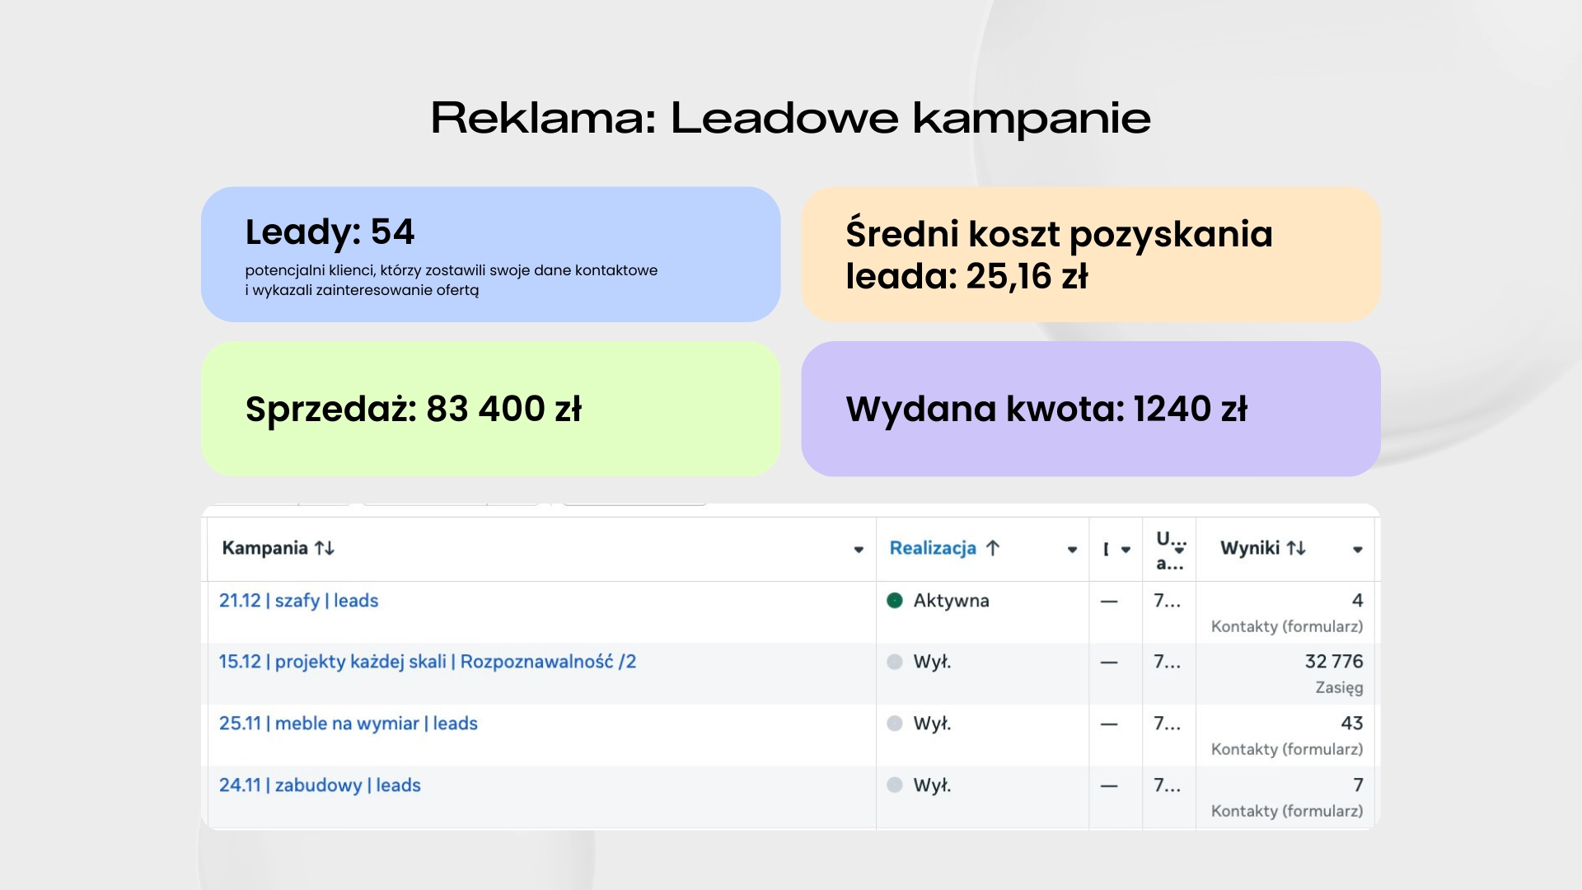
Task: Select the Realizacja column header label
Action: pyautogui.click(x=932, y=547)
